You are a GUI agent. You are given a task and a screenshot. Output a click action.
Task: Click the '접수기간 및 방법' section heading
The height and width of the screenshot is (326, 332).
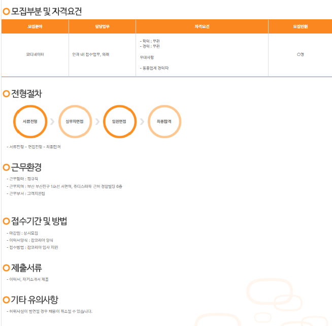(x=39, y=221)
